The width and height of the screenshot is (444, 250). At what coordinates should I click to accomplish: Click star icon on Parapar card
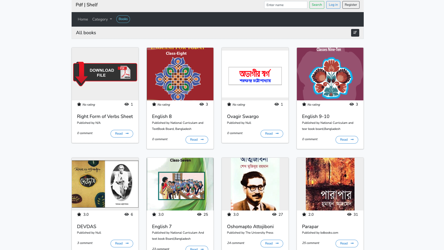pyautogui.click(x=304, y=214)
